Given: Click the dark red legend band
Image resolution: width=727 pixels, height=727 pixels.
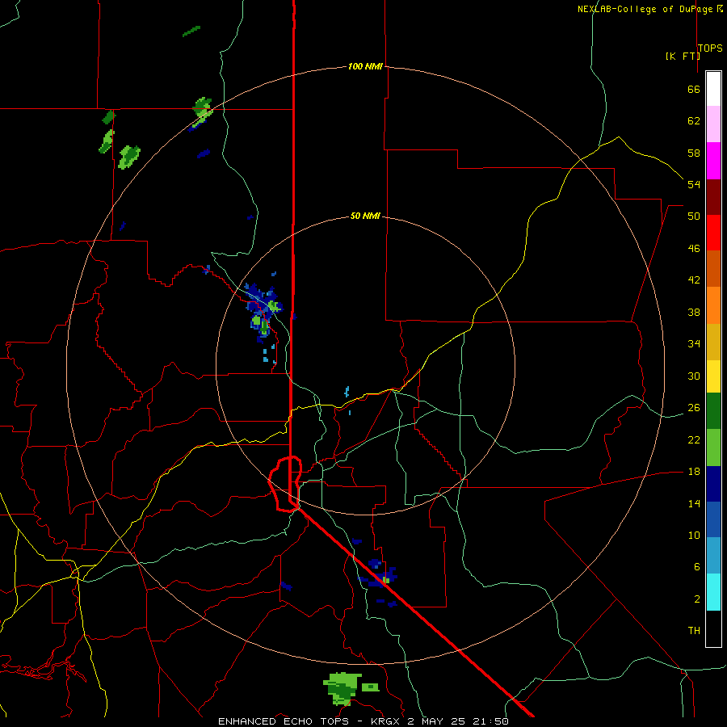Looking at the screenshot, I should [713, 197].
